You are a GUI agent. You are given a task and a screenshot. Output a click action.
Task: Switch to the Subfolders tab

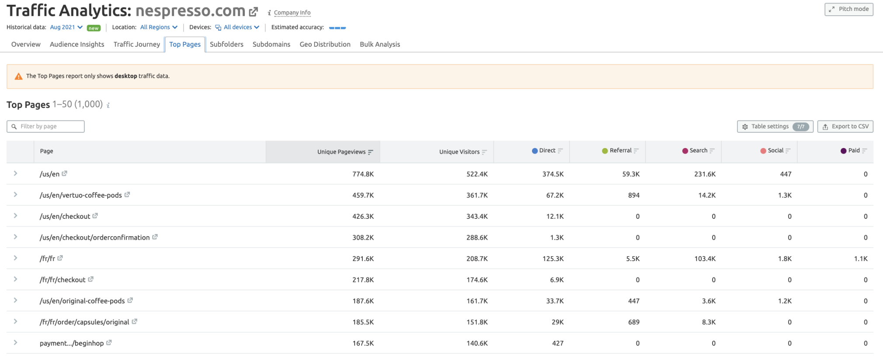tap(226, 44)
